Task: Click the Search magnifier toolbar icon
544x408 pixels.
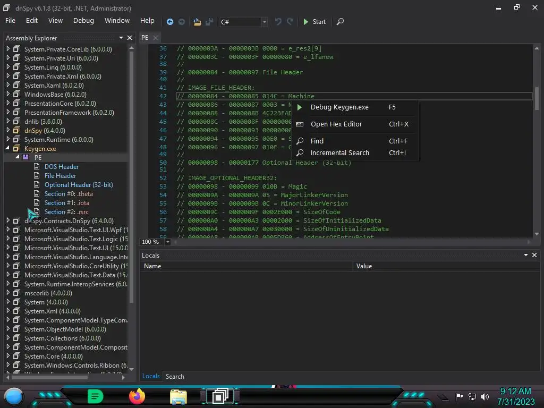Action: click(340, 21)
